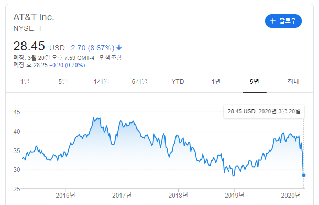Viewport: 319px width, 205px height.
Task: Select the 1일 time range tab
Action: tap(25, 82)
